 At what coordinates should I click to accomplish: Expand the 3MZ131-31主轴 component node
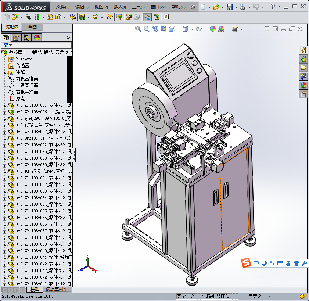(x=4, y=139)
